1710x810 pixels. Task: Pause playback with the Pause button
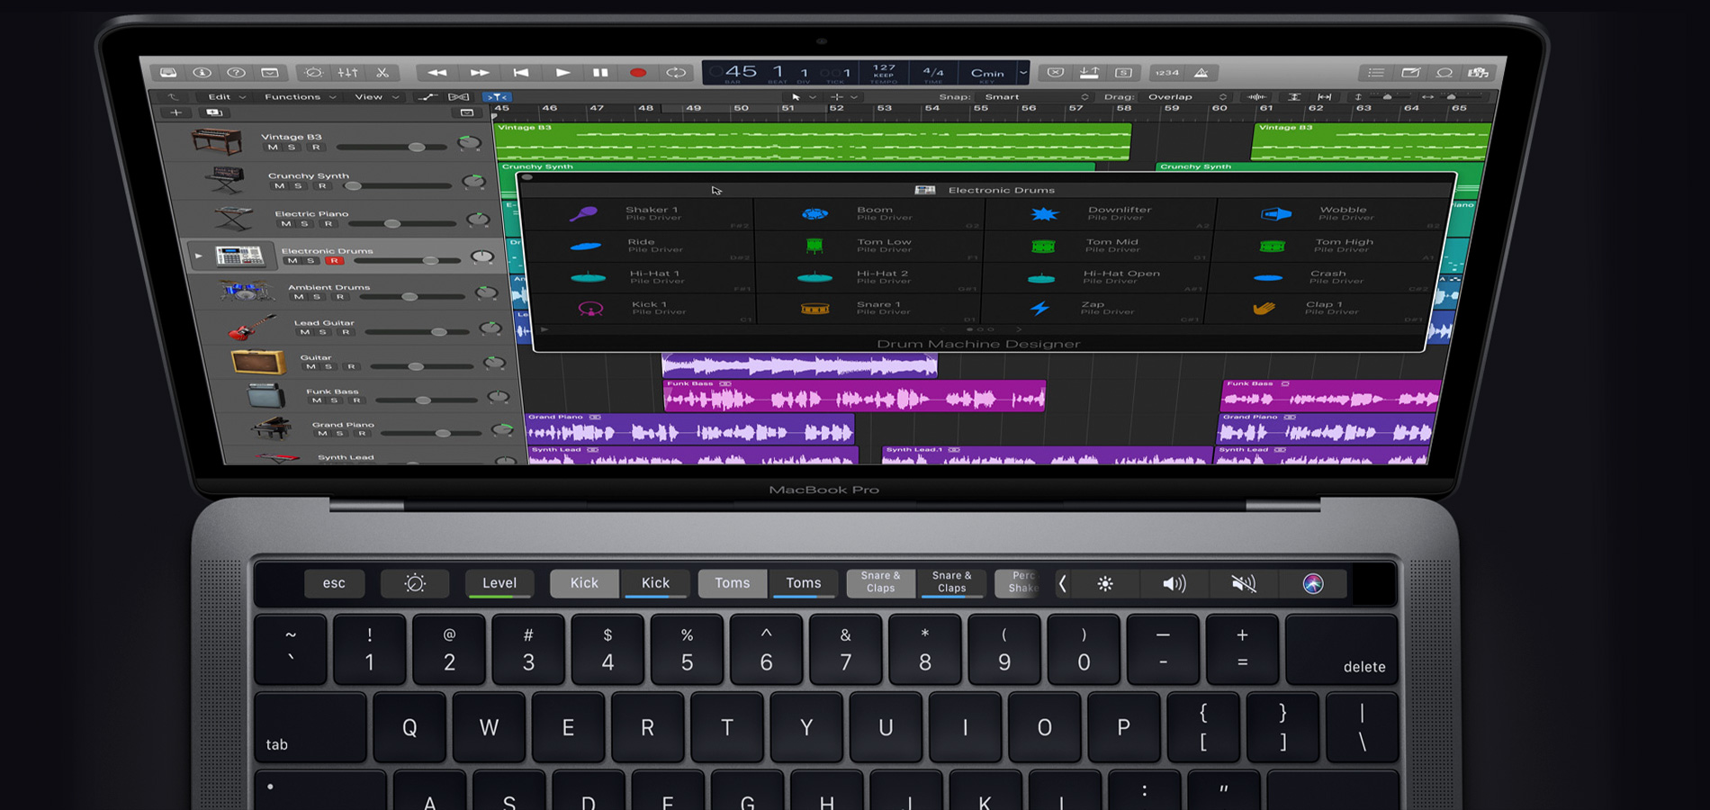600,73
